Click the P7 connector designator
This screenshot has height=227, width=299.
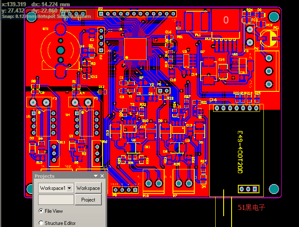[175, 196]
